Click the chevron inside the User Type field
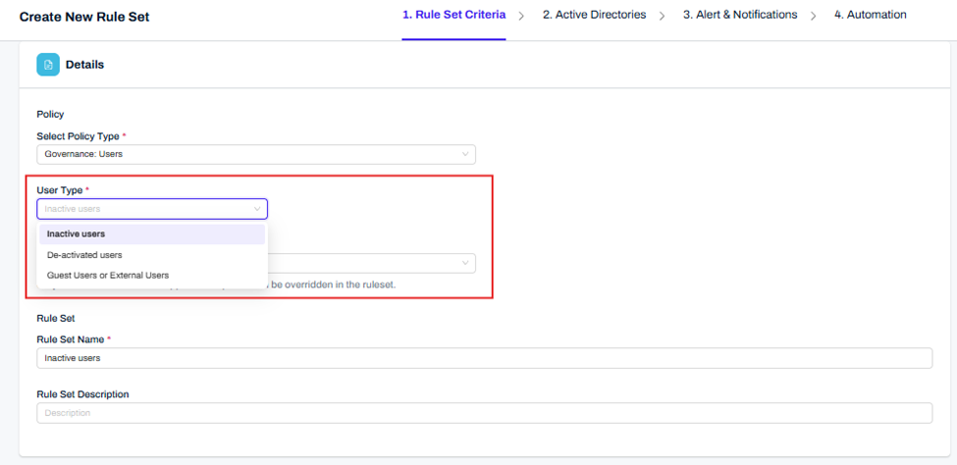957x465 pixels. [x=257, y=209]
